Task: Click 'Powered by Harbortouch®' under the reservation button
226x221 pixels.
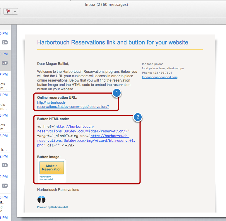Action: (47, 178)
